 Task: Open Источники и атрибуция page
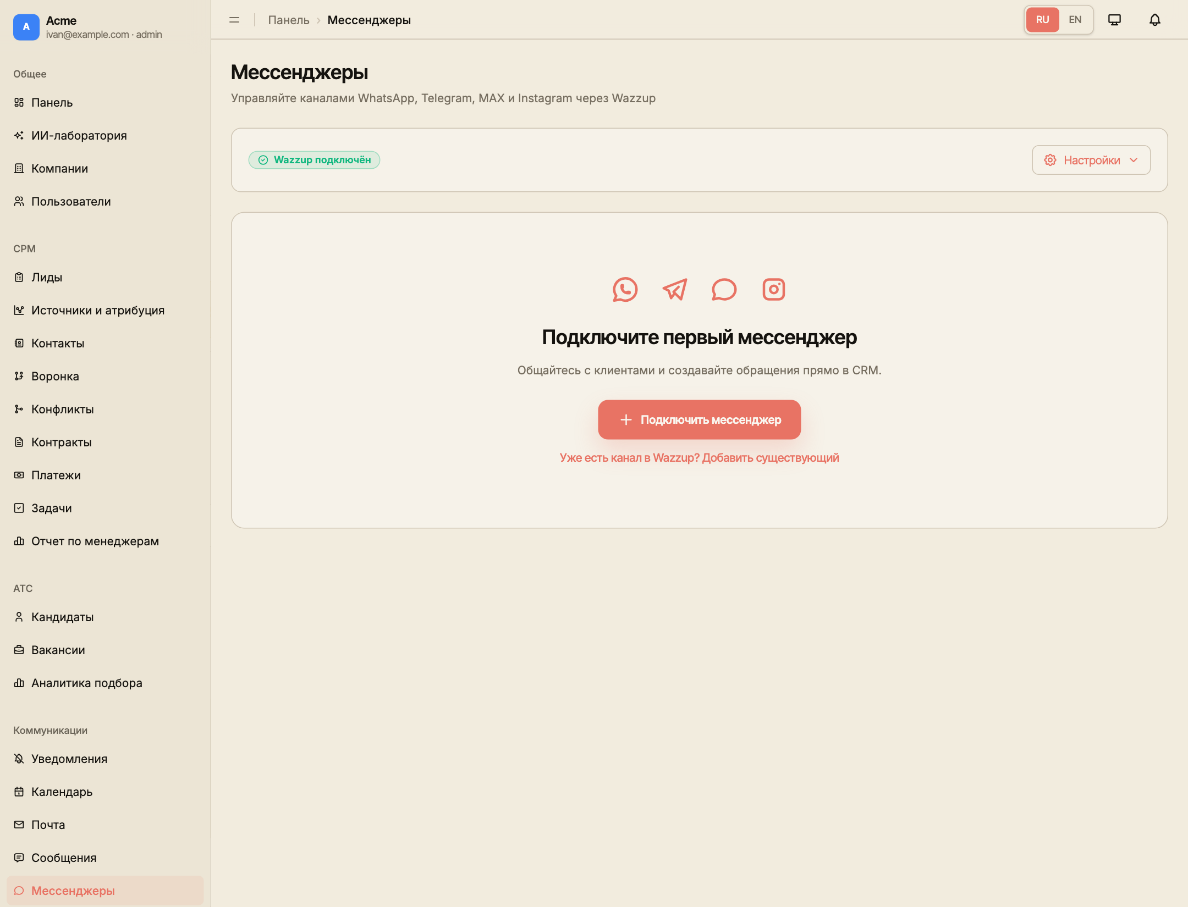105,311
